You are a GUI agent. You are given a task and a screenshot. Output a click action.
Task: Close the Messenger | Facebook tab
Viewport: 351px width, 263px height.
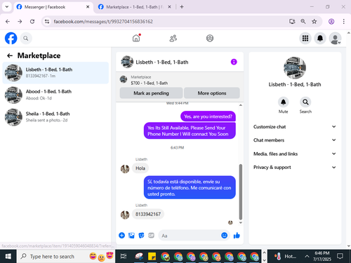(88, 7)
